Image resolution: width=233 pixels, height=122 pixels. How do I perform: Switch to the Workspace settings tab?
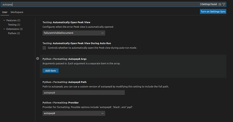[x=17, y=12]
